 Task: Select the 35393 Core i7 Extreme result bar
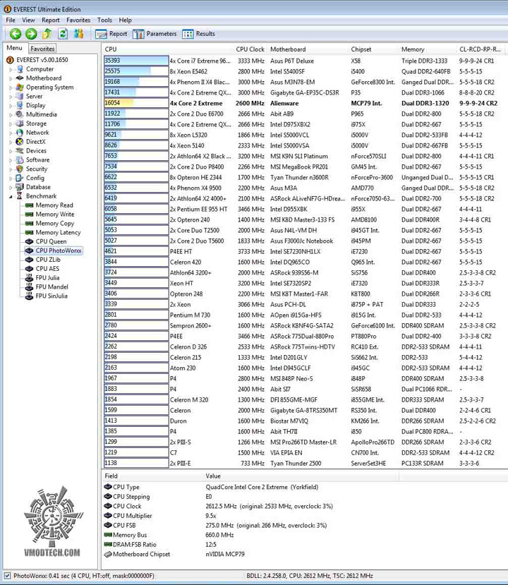pyautogui.click(x=136, y=61)
